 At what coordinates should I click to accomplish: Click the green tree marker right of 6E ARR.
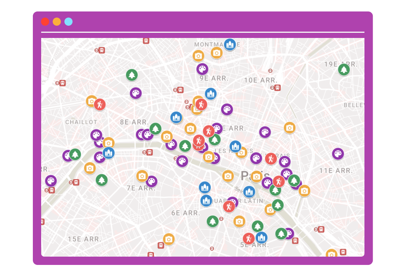point(212,221)
